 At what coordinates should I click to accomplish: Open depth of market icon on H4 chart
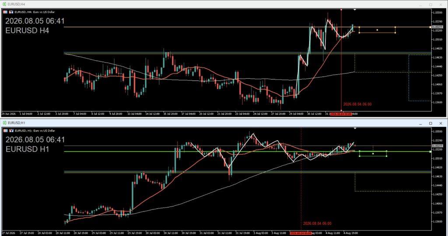(x=11, y=12)
